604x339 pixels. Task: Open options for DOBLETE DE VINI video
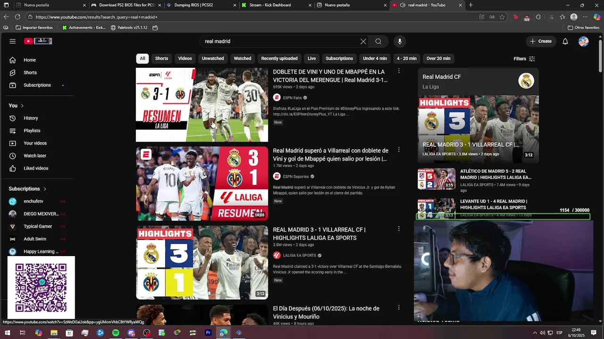399,71
